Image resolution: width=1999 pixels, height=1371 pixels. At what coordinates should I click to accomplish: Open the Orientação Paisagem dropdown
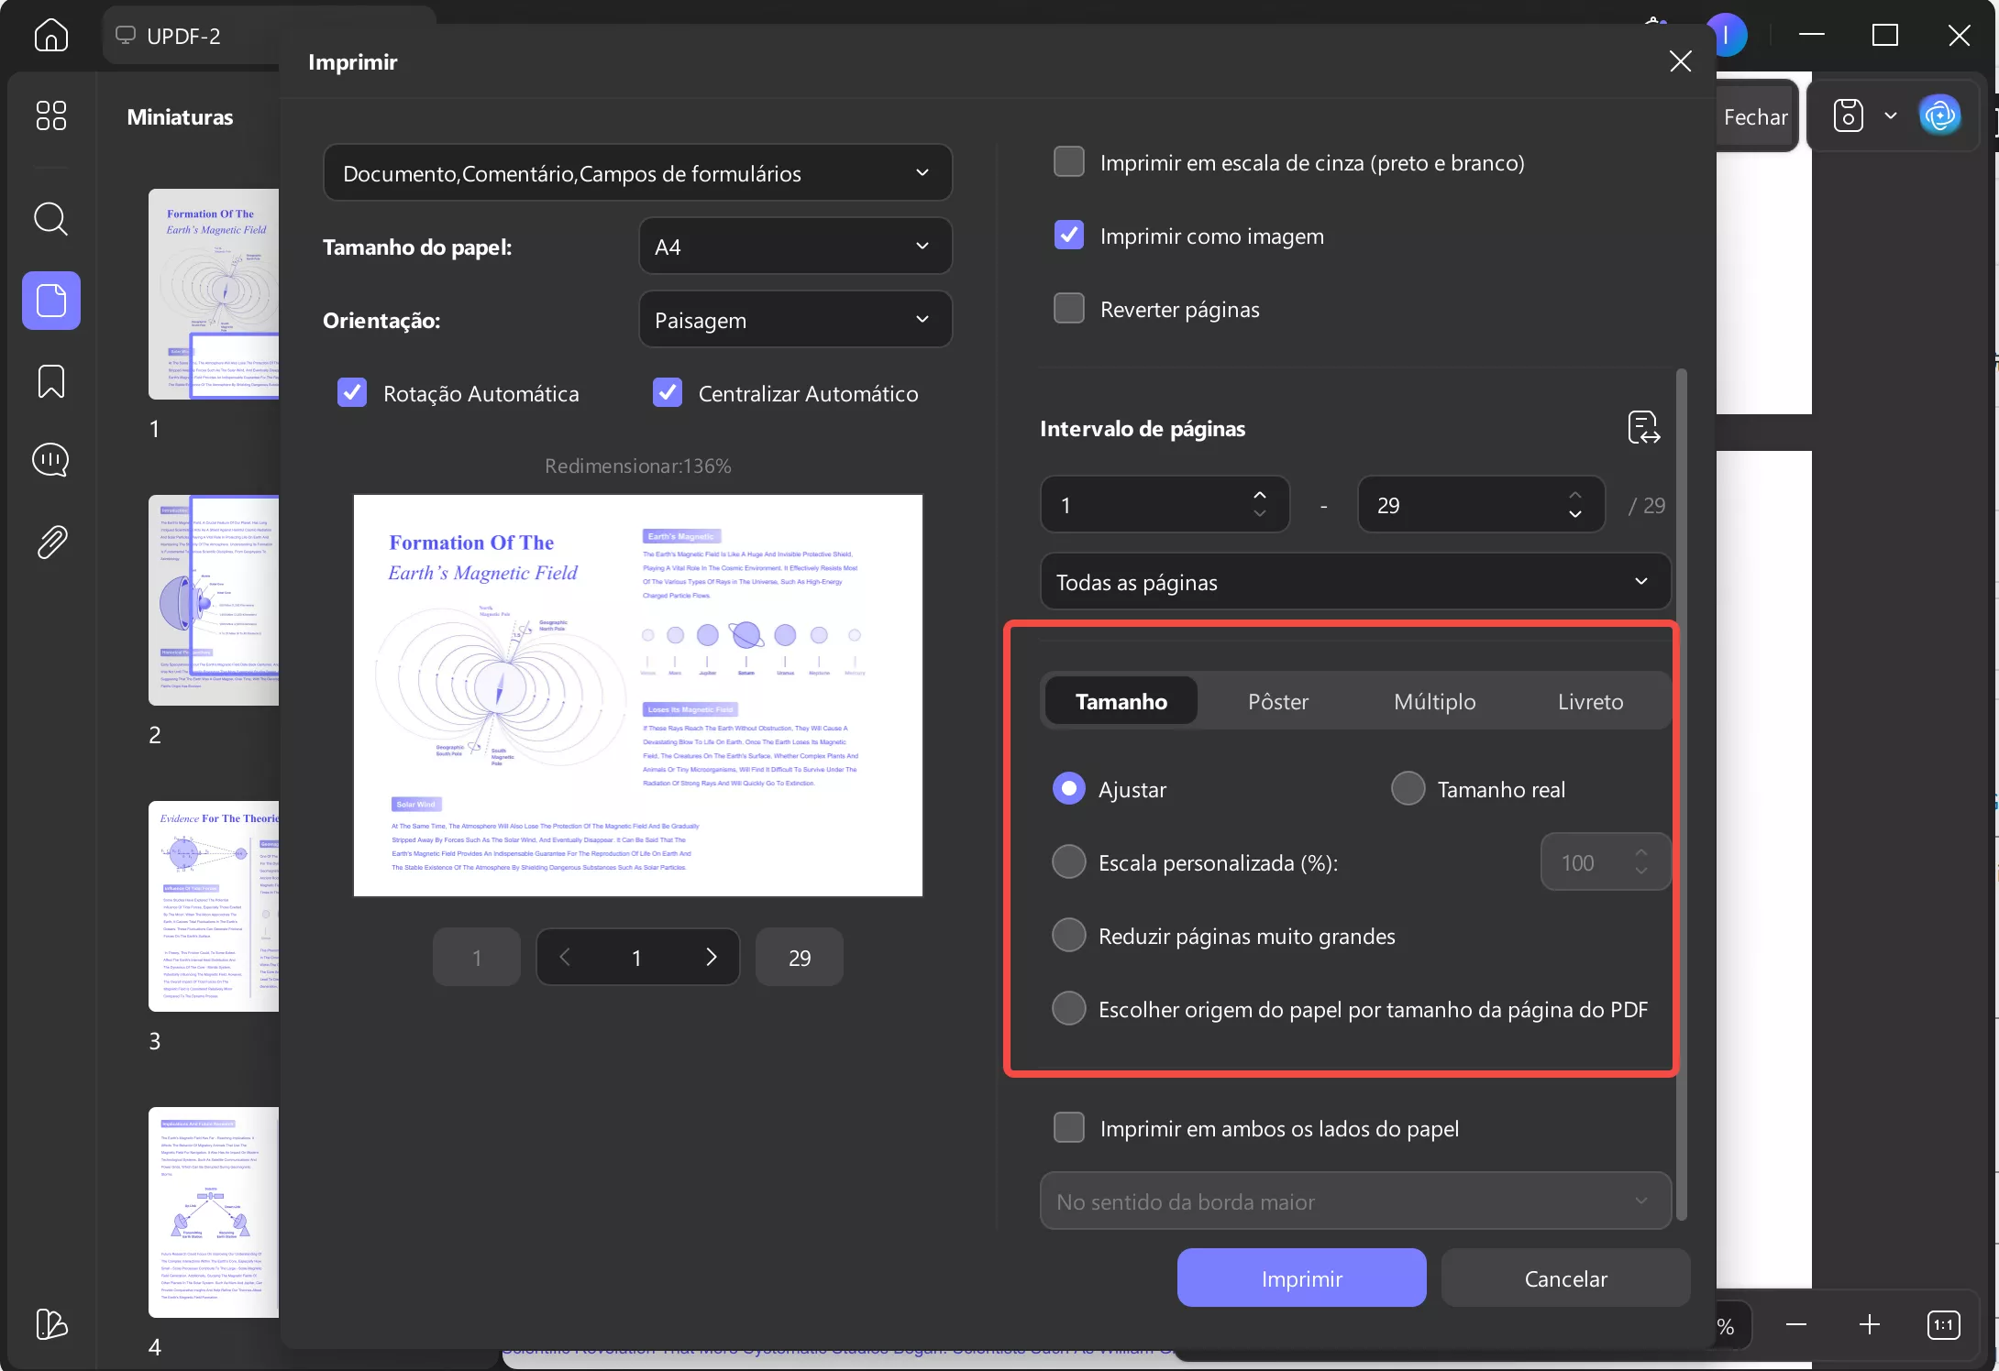click(x=794, y=319)
